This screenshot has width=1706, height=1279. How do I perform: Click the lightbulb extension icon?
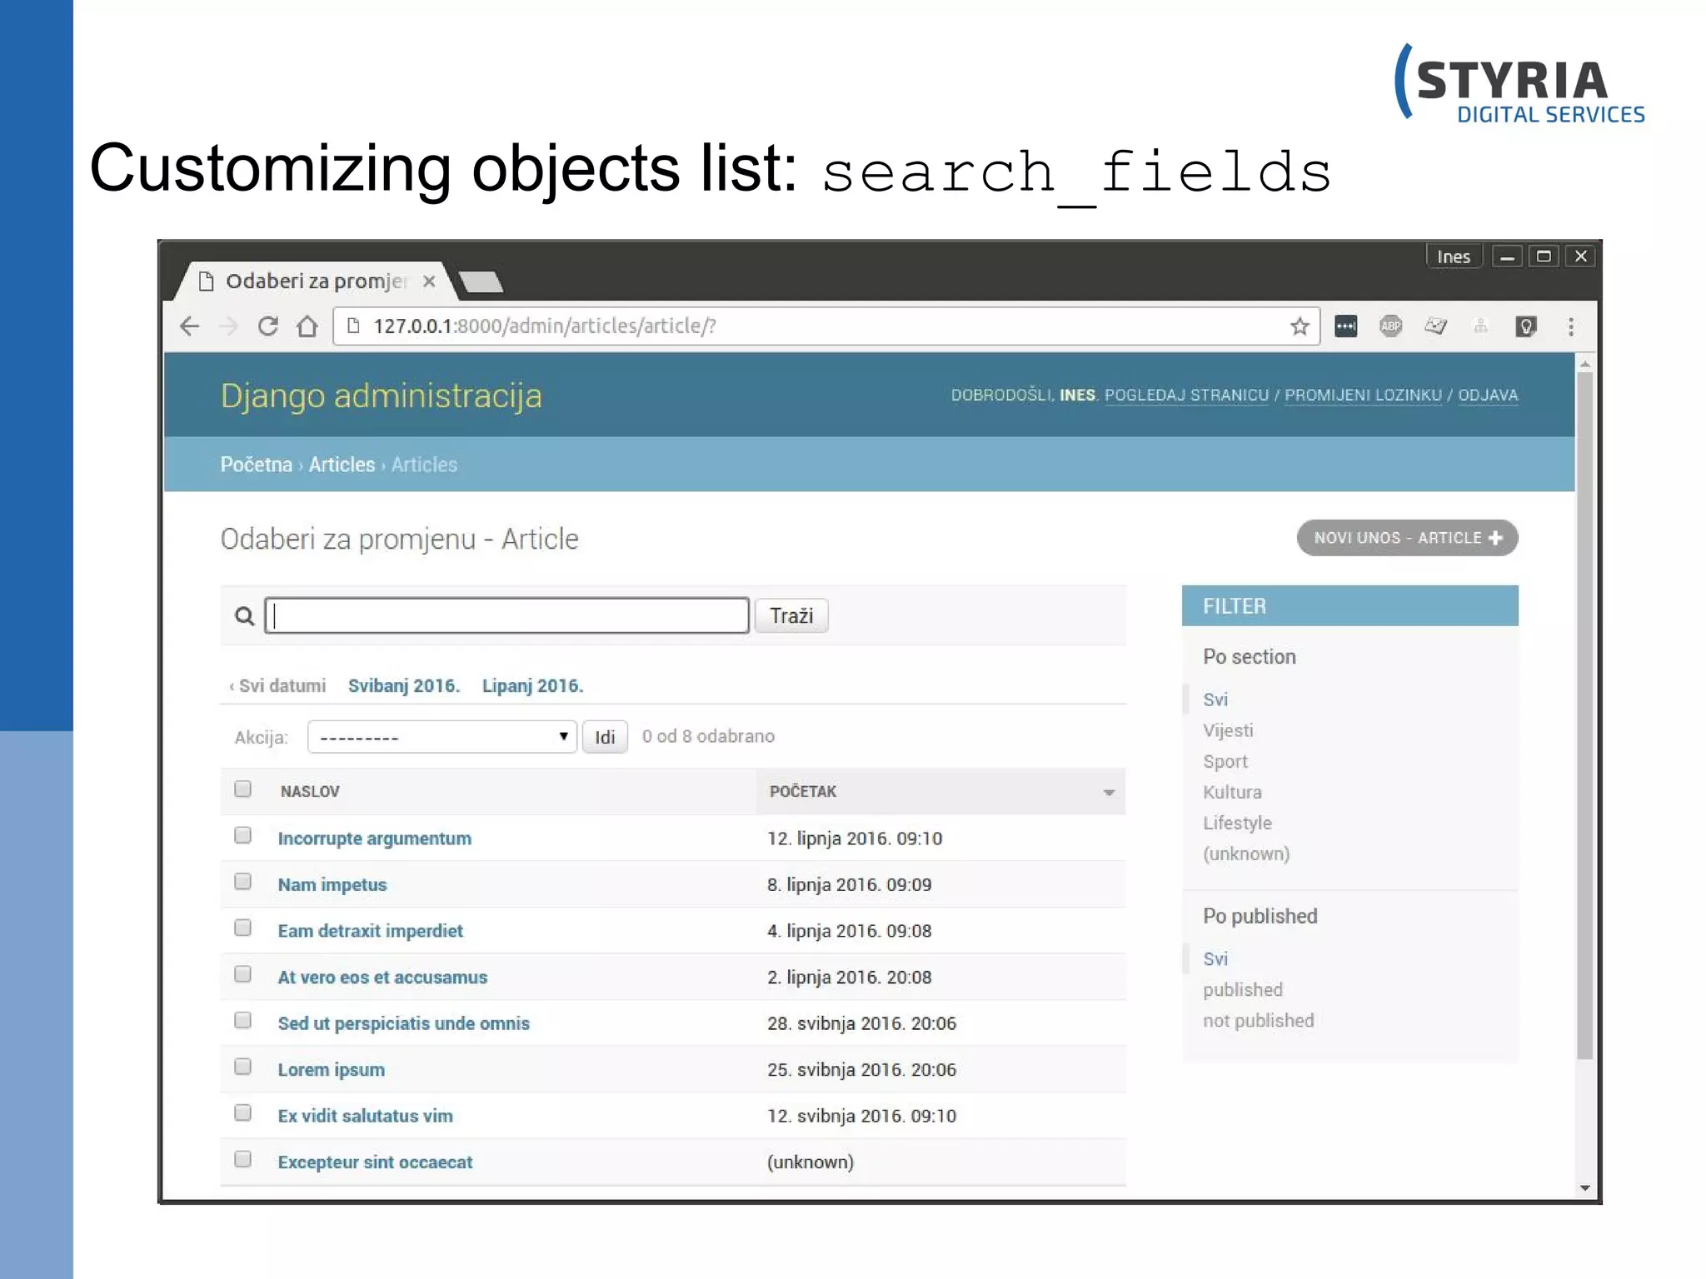coord(1526,326)
